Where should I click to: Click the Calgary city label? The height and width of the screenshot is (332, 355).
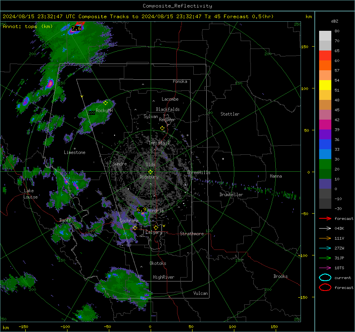(154, 232)
